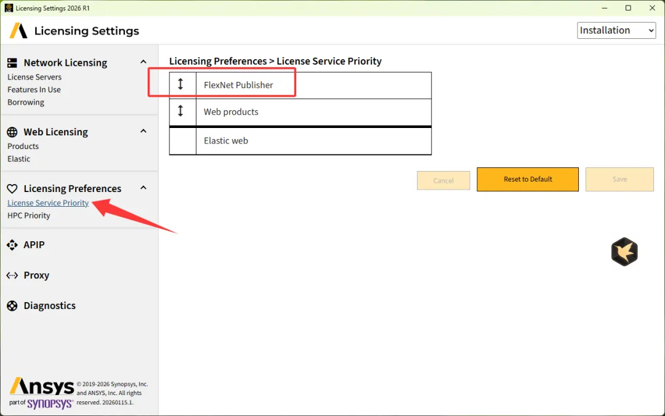
Task: Select the Elastic web row
Action: 300,141
